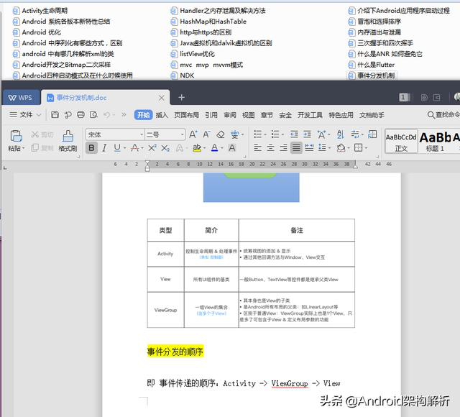Decrease font size with A- icon
This screenshot has width=460, height=417.
(x=206, y=134)
